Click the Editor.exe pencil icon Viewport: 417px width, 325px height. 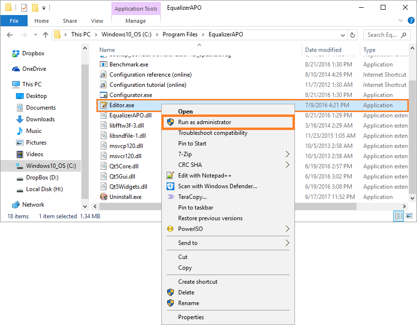pos(103,105)
